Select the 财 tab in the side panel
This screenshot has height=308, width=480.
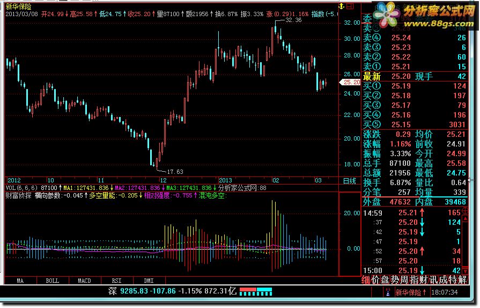[423, 280]
